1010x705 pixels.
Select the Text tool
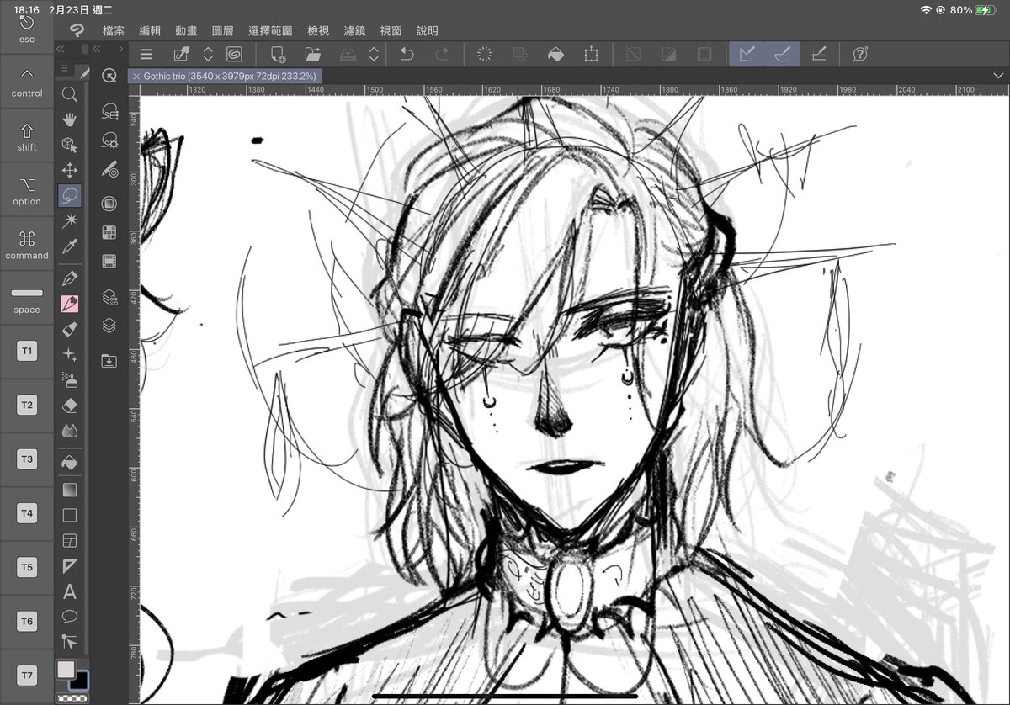click(x=70, y=591)
